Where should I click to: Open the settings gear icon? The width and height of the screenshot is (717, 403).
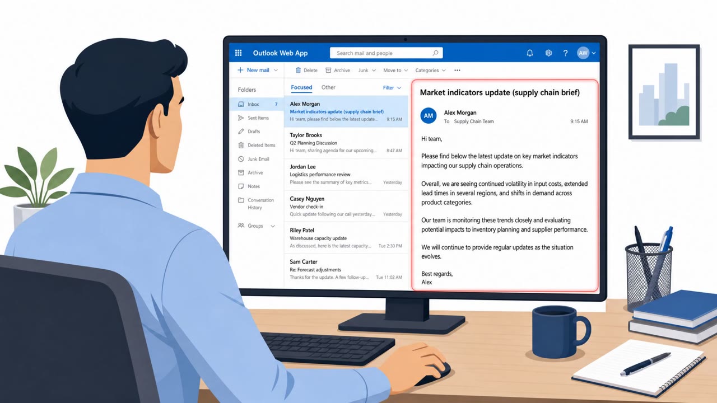tap(548, 53)
